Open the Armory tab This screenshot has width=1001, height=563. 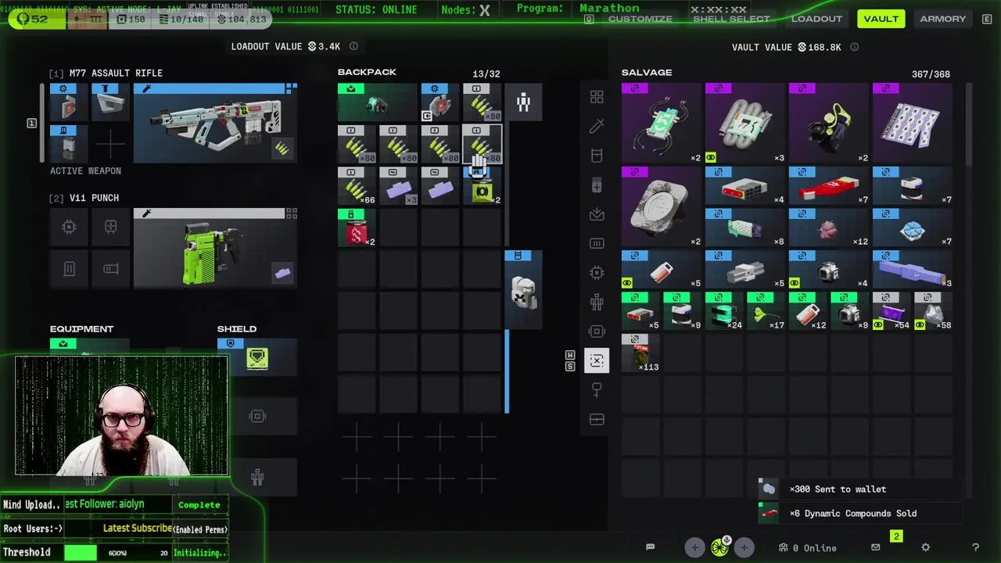(x=942, y=19)
